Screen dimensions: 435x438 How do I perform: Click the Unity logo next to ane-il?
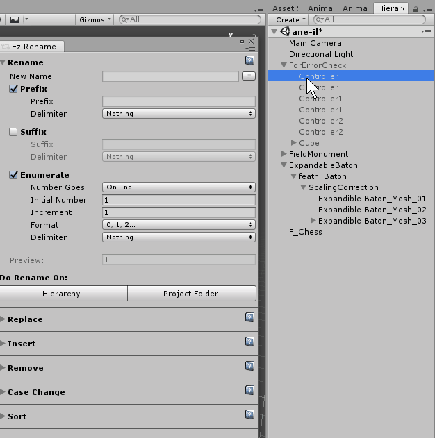pos(285,31)
